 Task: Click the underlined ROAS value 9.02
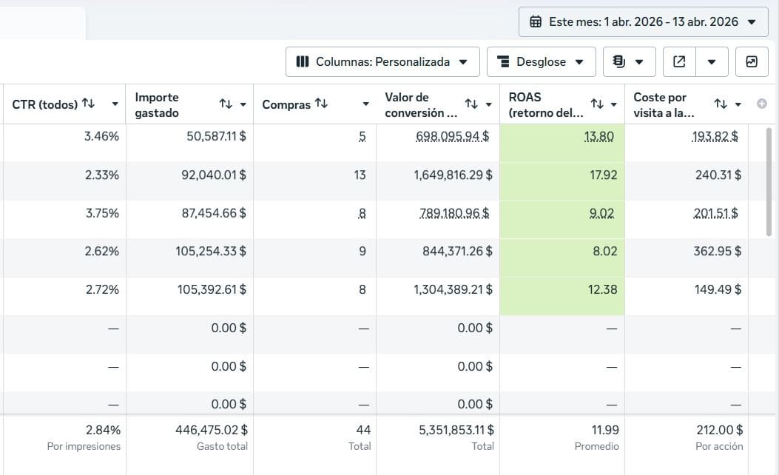601,213
